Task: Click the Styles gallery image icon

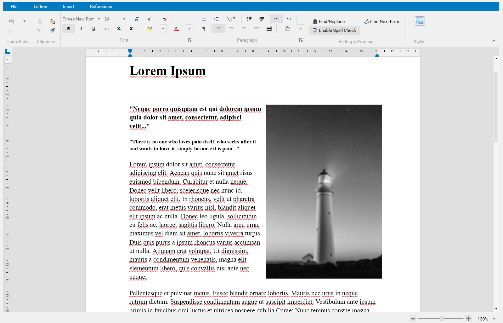Action: click(x=419, y=21)
